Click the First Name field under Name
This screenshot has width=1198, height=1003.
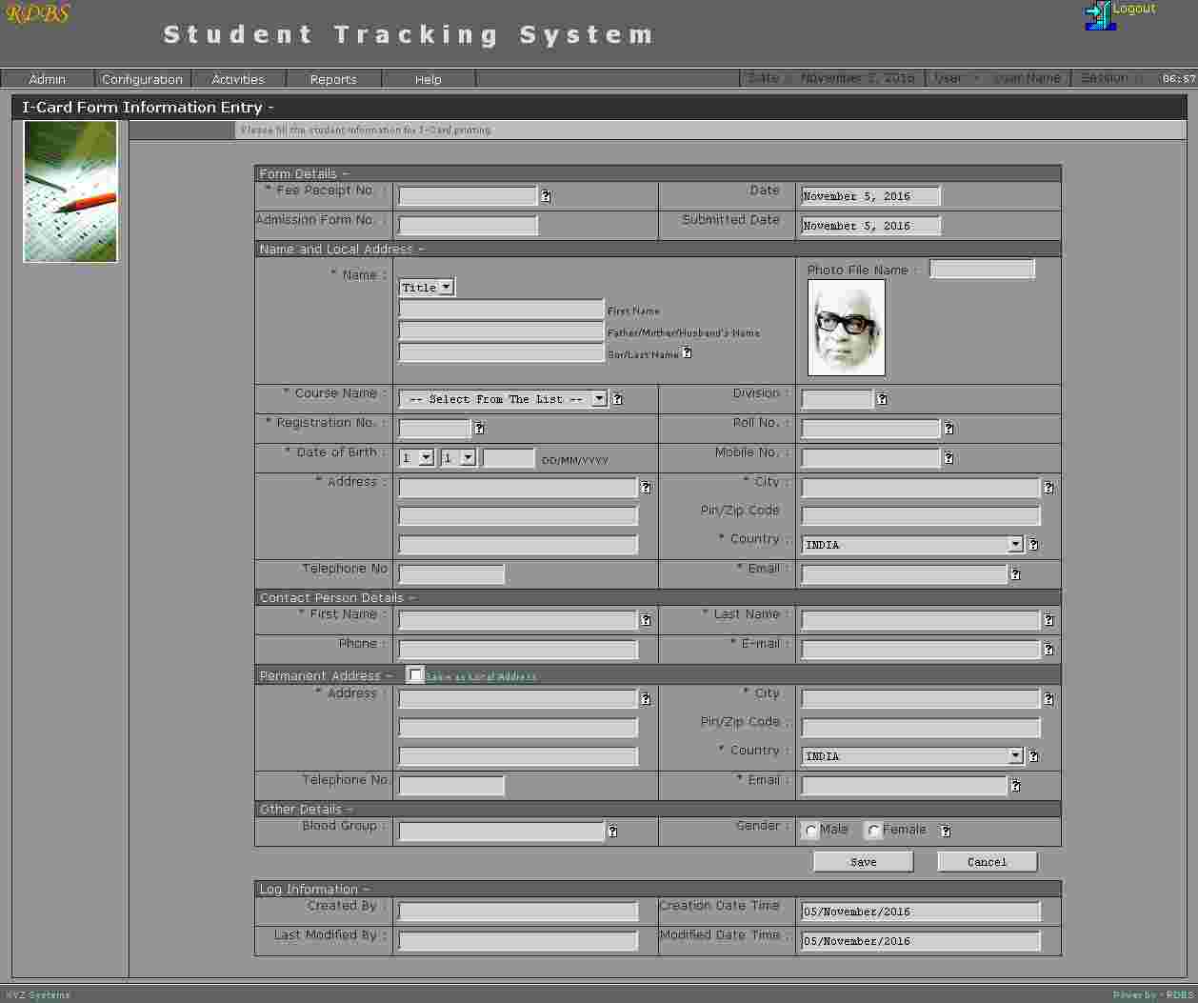click(501, 310)
